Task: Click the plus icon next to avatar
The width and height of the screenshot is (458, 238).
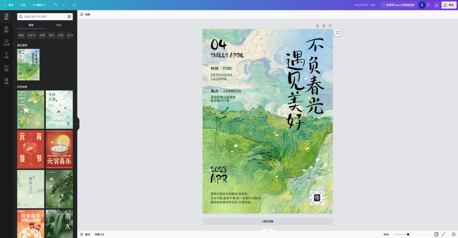Action: (x=428, y=5)
